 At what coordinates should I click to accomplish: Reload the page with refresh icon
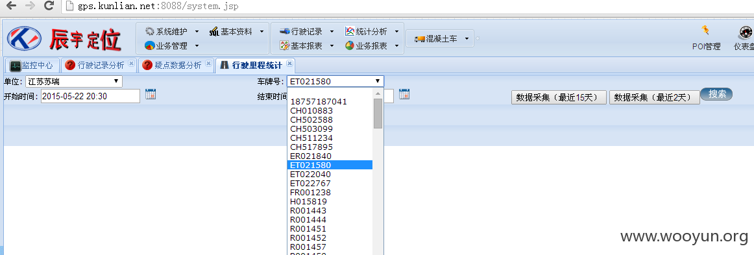click(49, 6)
